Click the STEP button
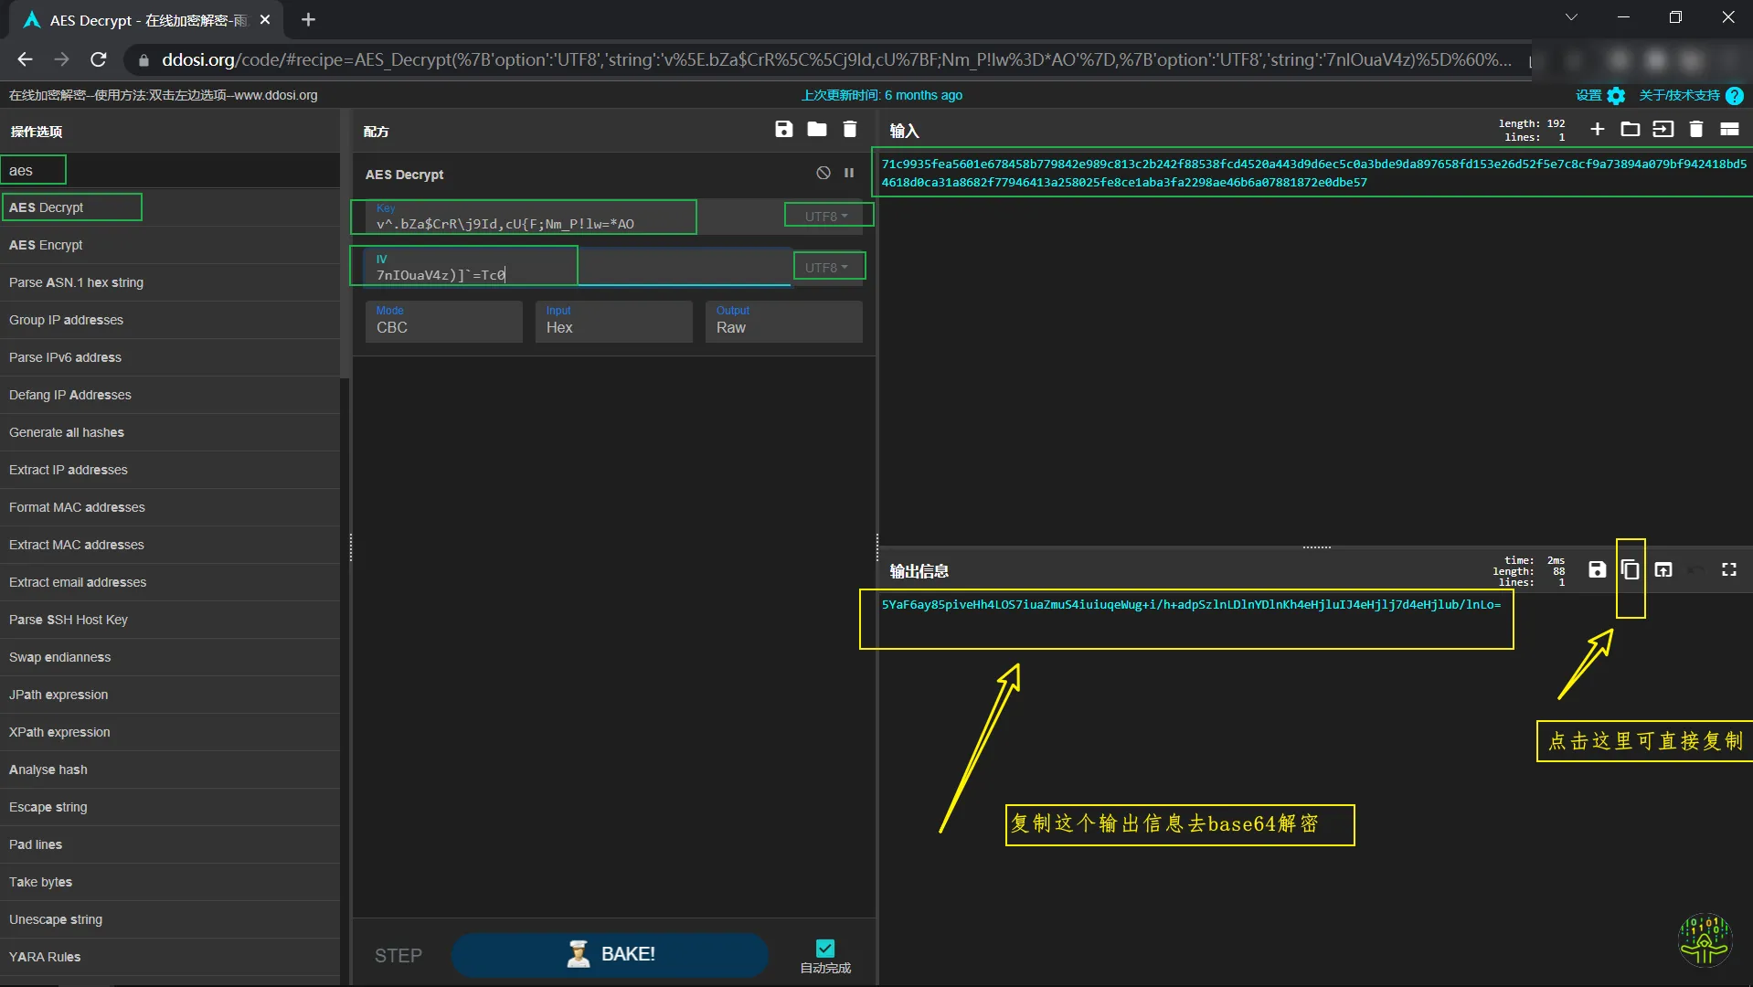Image resolution: width=1753 pixels, height=987 pixels. click(x=398, y=955)
